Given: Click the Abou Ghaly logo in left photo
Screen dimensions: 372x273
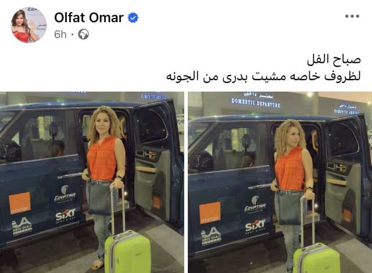Looking at the screenshot, I should (x=22, y=227).
